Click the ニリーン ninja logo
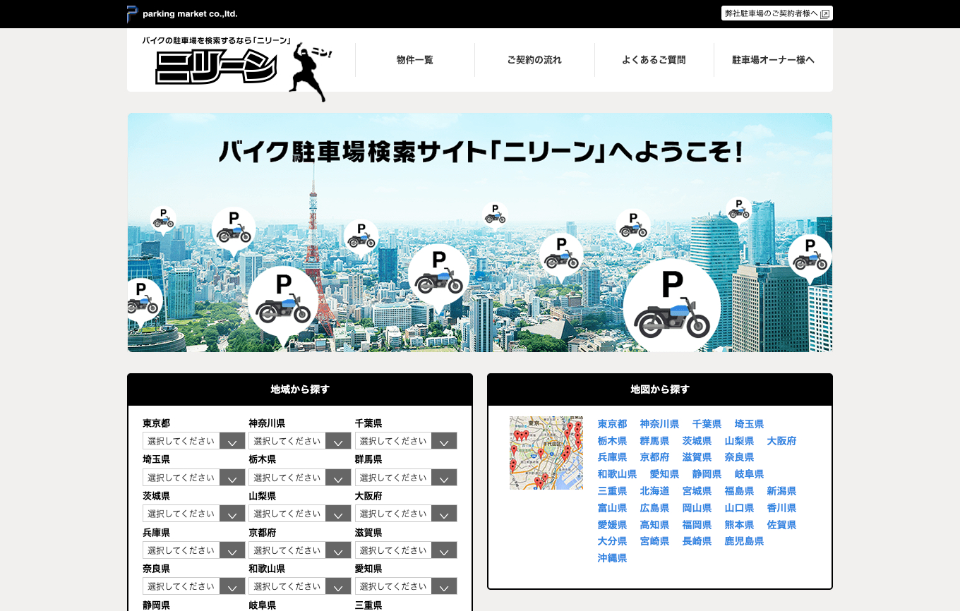 click(x=236, y=68)
